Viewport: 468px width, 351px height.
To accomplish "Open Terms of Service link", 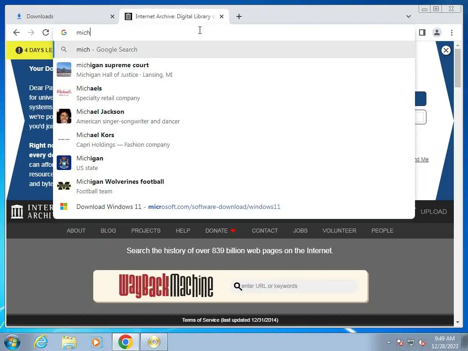I will tap(230, 320).
